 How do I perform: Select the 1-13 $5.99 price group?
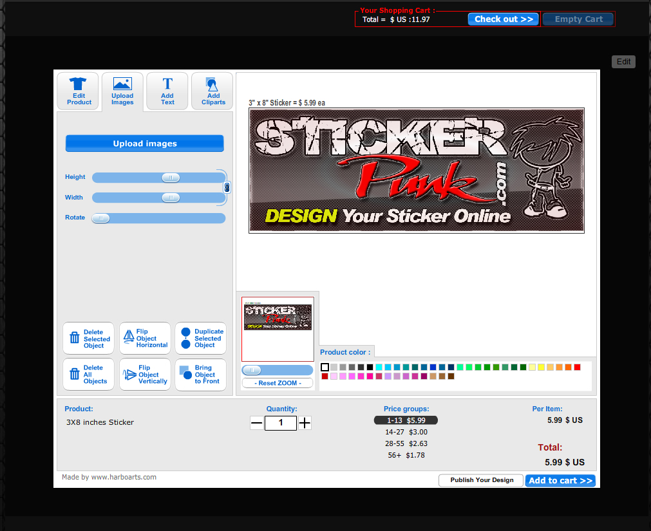click(406, 420)
